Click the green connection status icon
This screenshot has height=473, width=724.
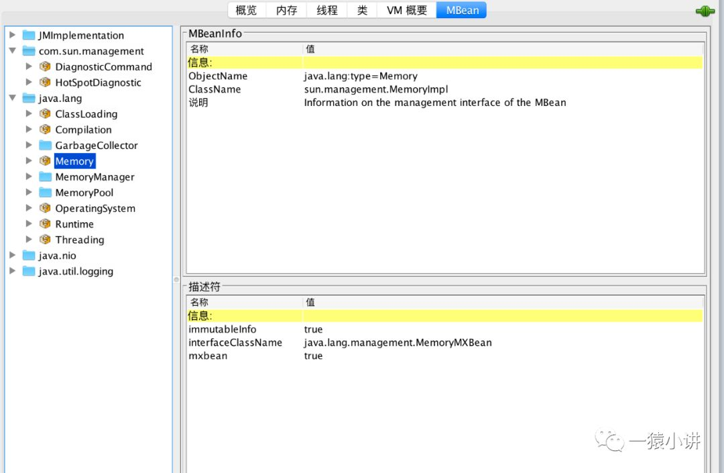705,11
